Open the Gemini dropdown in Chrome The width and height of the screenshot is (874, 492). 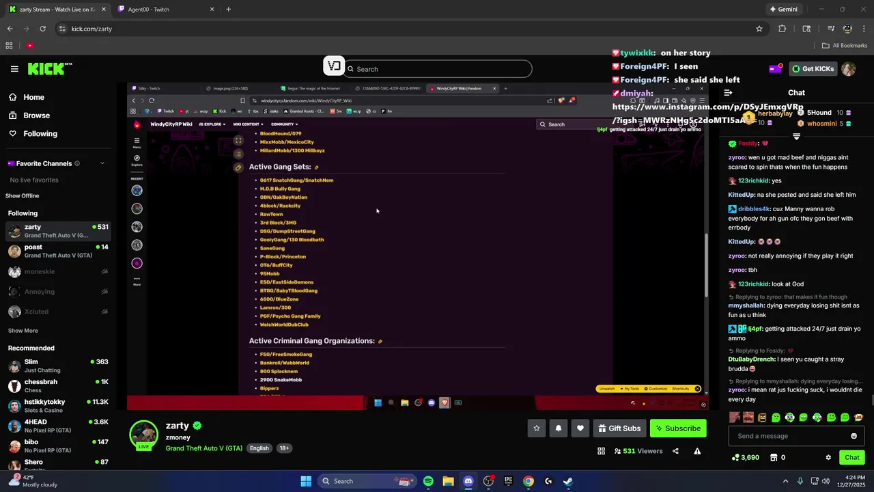(x=784, y=10)
